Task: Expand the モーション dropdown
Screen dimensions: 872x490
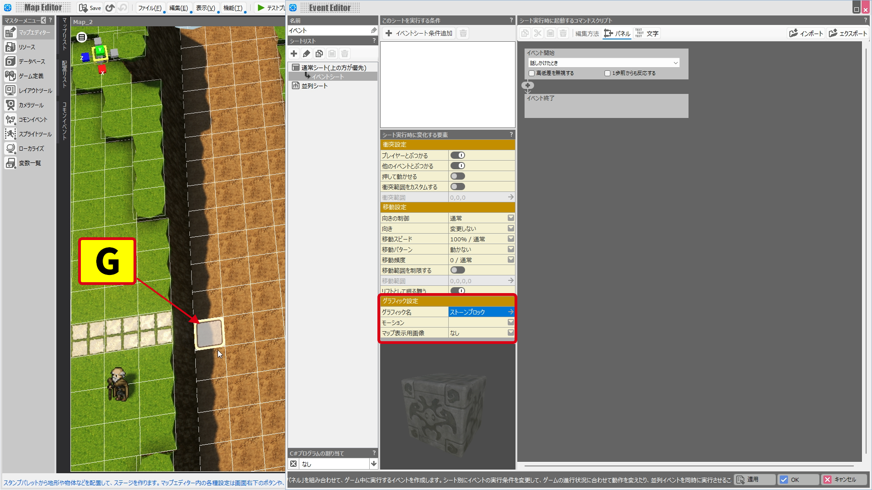Action: coord(511,322)
